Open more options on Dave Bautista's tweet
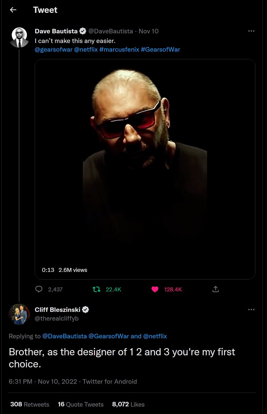Image resolution: width=267 pixels, height=414 pixels. pos(251,31)
